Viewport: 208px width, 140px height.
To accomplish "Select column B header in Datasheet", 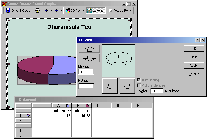I will [x=81, y=106].
